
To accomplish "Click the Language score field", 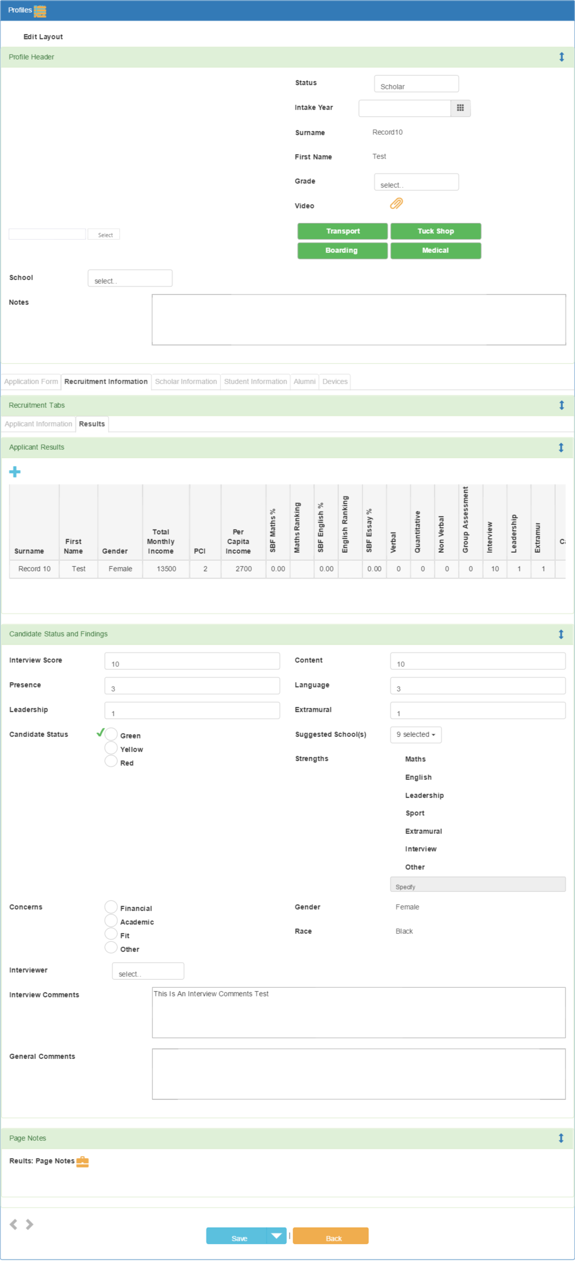I will (x=478, y=686).
